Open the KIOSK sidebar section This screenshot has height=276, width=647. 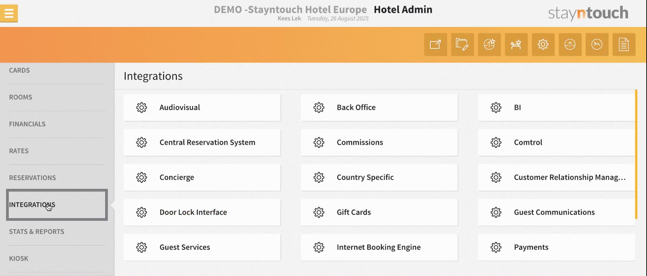click(x=19, y=259)
